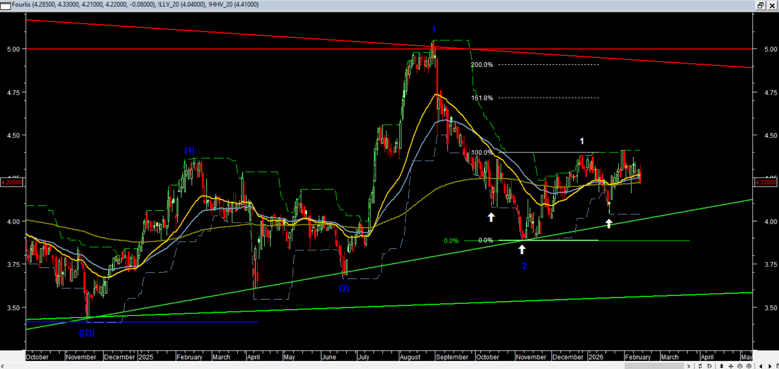Click the white arrow above blue label 2
779x369 pixels.
pos(522,250)
